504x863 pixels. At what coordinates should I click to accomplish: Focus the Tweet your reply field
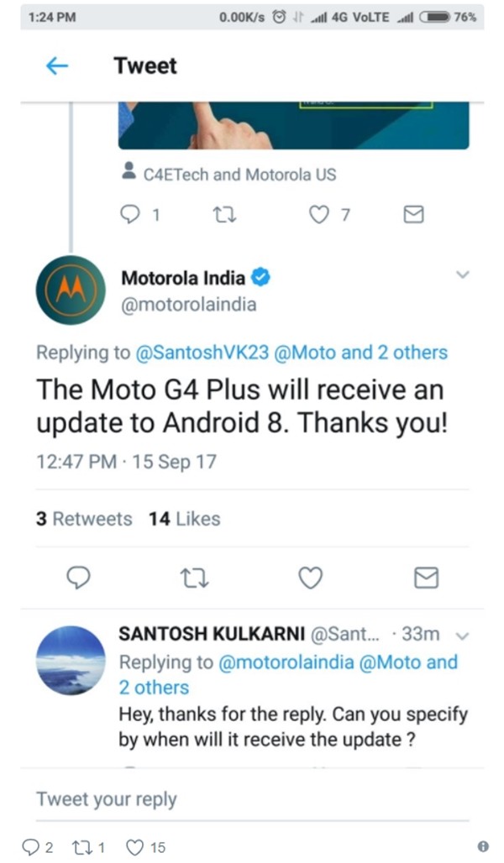coord(252,799)
